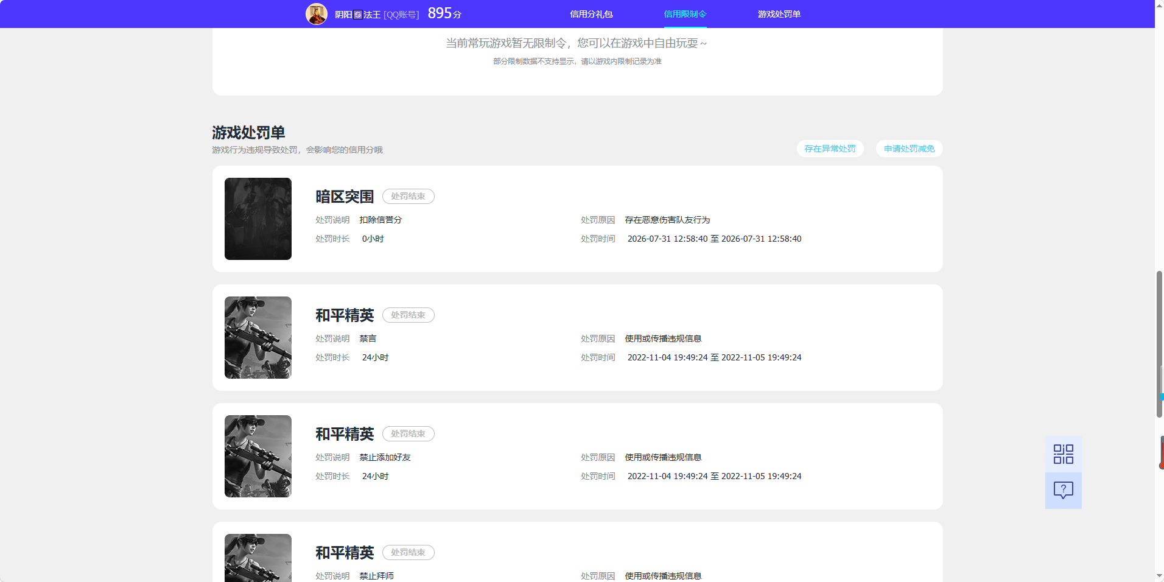Click the 895分 credit score
This screenshot has height=582, width=1164.
pyautogui.click(x=444, y=13)
